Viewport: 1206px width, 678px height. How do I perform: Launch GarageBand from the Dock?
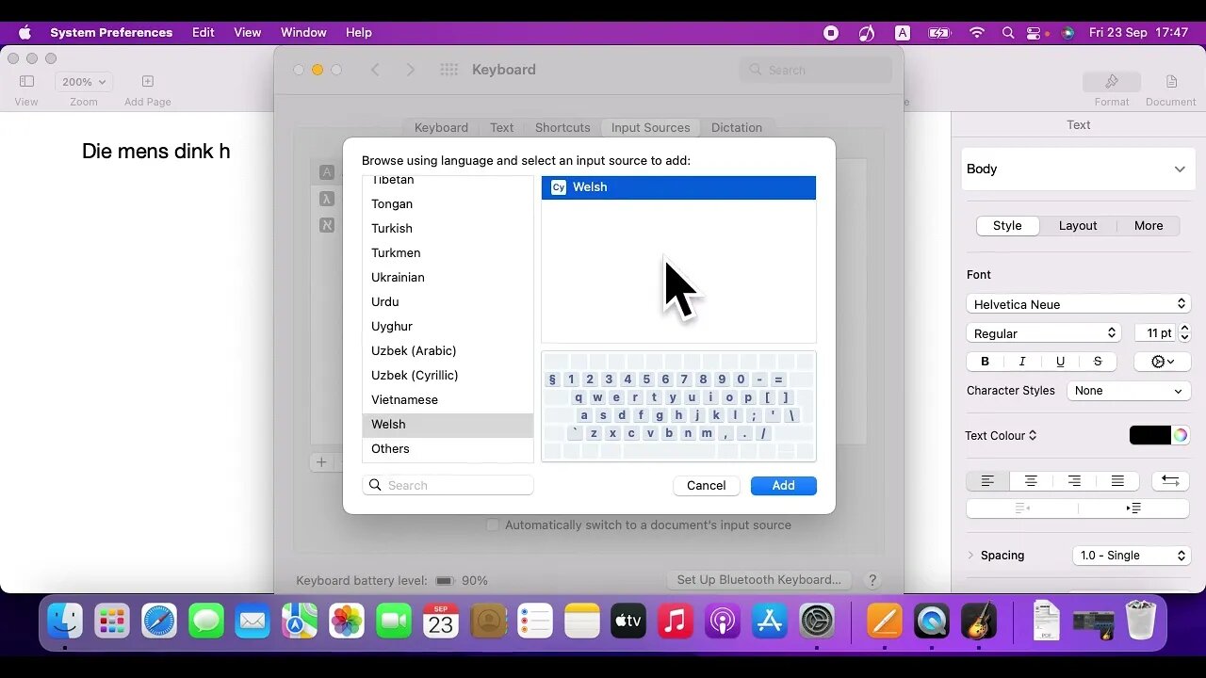(979, 621)
